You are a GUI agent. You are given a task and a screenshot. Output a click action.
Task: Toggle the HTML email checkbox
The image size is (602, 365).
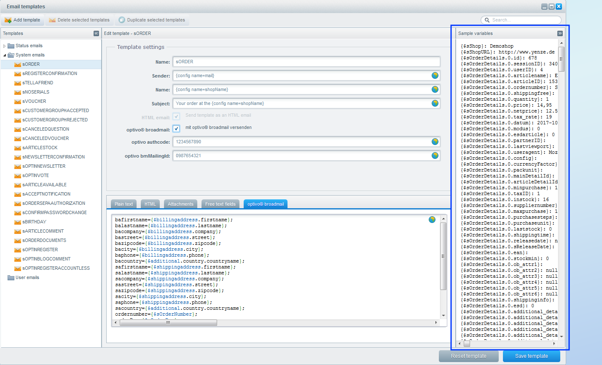coord(176,116)
